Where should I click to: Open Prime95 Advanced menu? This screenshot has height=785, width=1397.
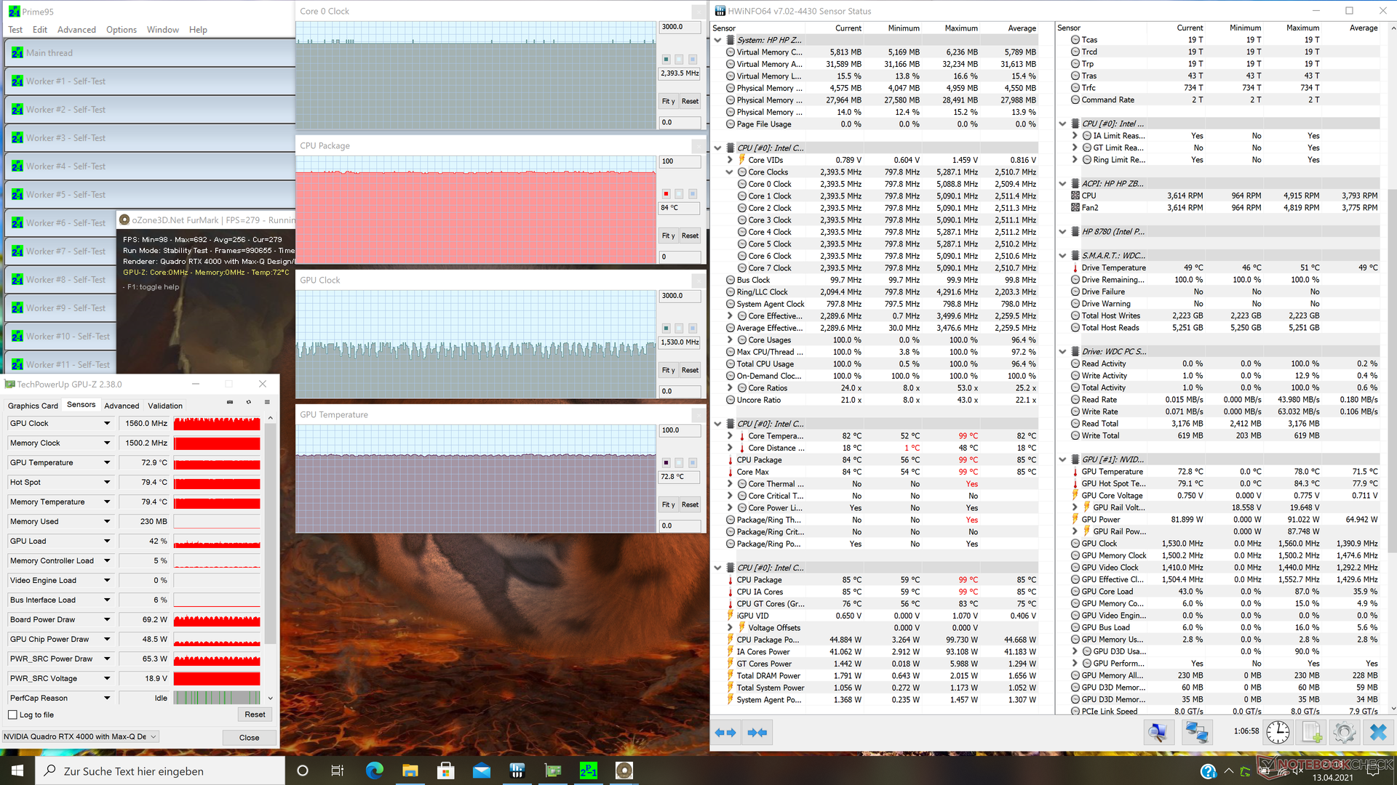[76, 30]
